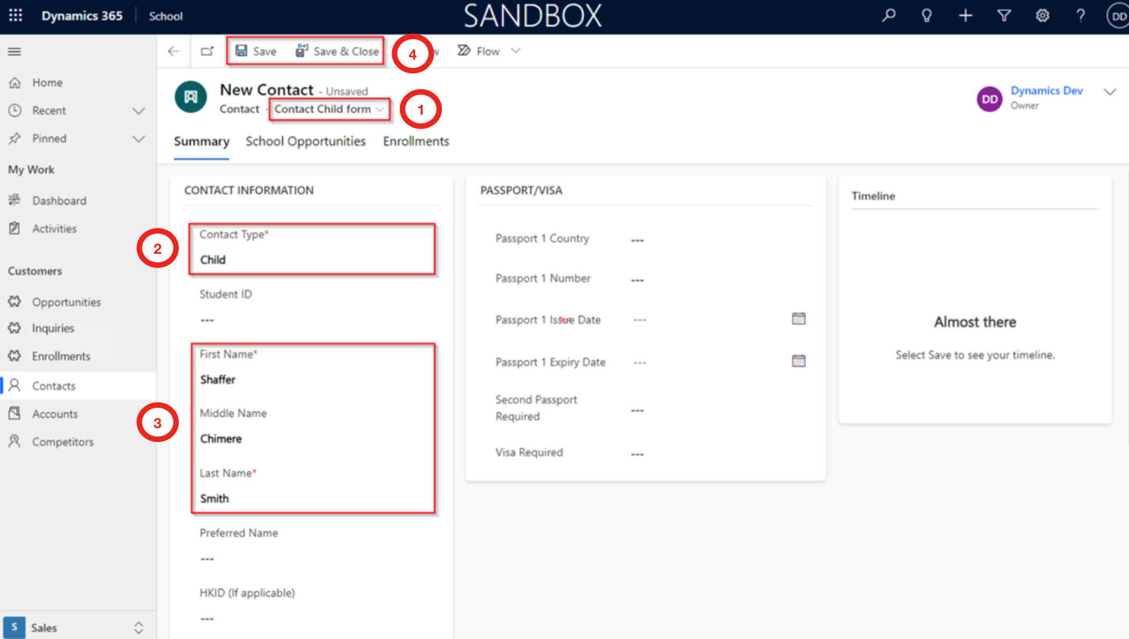The image size is (1129, 639).
Task: Click the open in new window icon
Action: [x=207, y=51]
